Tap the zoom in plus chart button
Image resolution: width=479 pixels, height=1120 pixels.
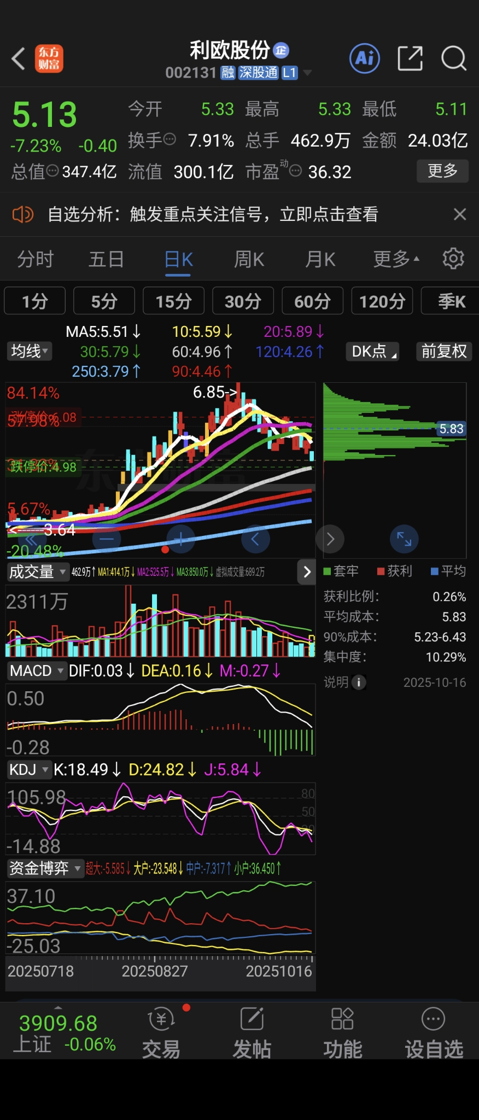[x=180, y=539]
